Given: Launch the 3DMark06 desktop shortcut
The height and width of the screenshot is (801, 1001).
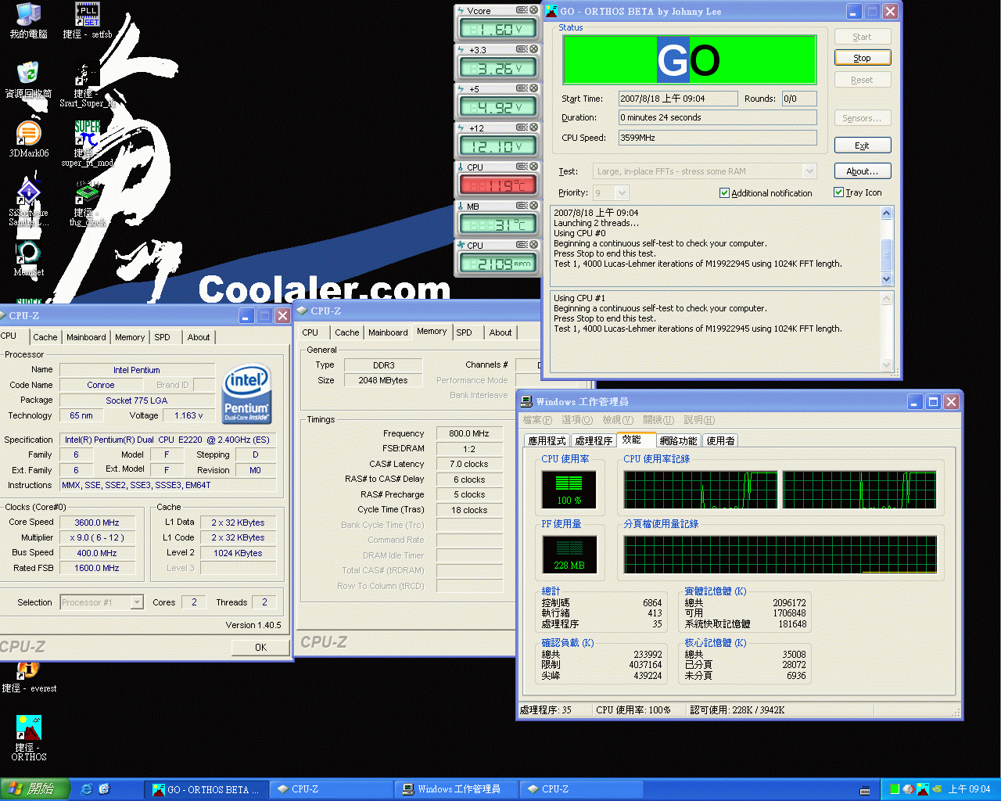Looking at the screenshot, I should (x=28, y=133).
